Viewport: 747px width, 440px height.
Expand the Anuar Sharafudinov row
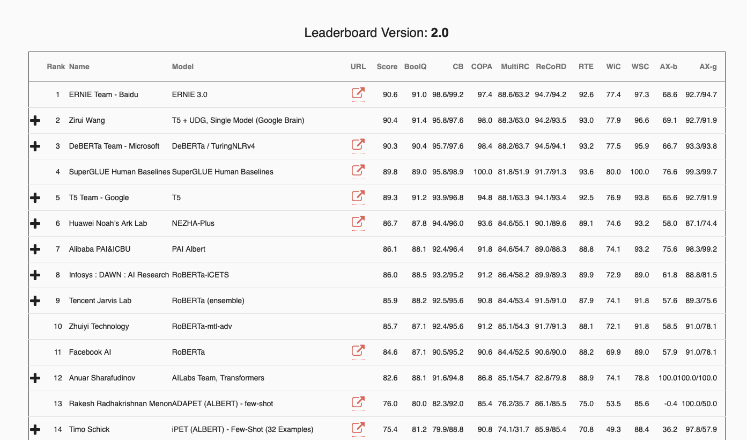[x=35, y=378]
